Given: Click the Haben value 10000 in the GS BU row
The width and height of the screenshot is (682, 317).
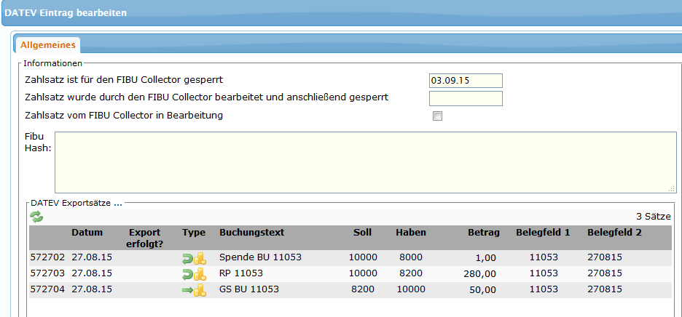Looking at the screenshot, I should click(x=411, y=290).
